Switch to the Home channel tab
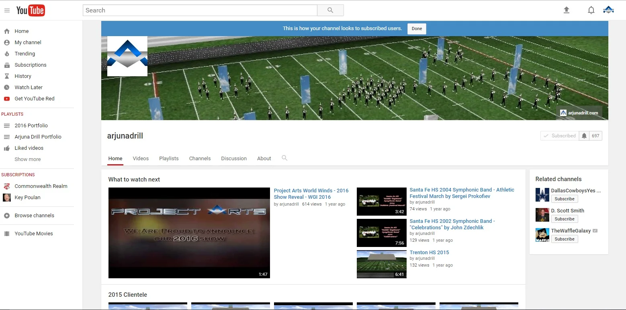 tap(115, 158)
